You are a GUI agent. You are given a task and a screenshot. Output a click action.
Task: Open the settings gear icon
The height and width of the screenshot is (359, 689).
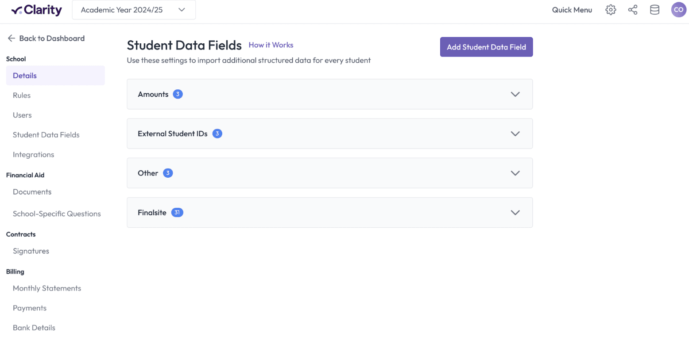tap(611, 9)
